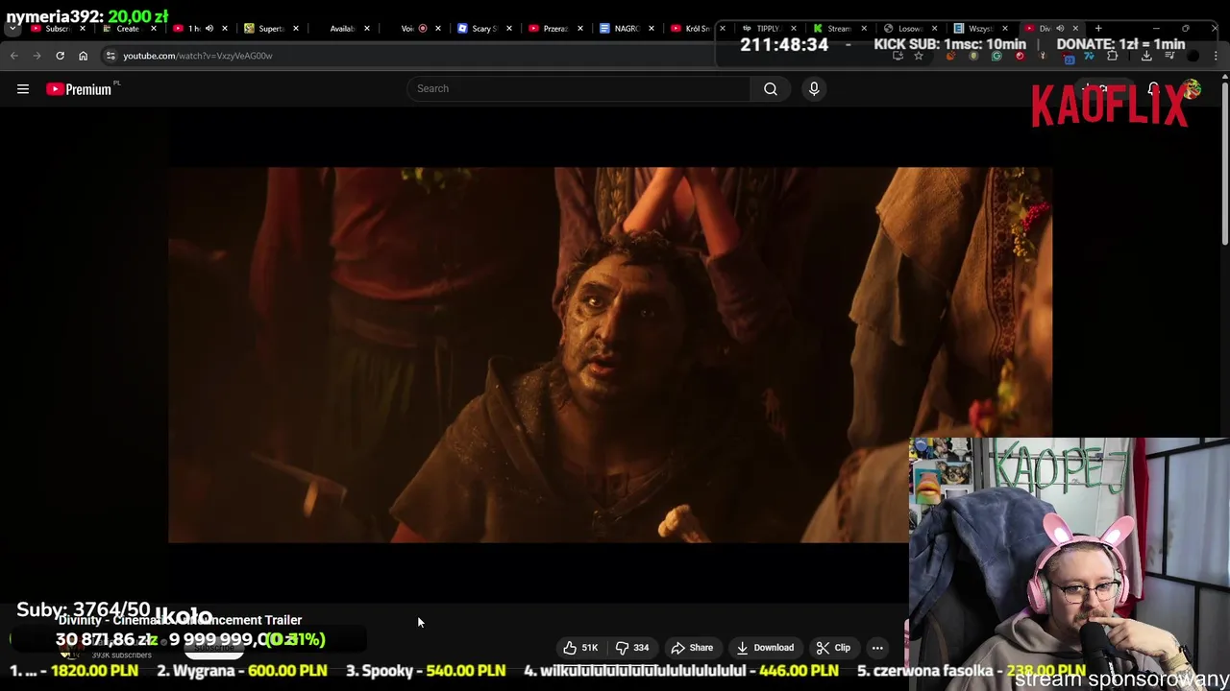Go back using browser back arrow
This screenshot has height=691, width=1230.
click(14, 56)
